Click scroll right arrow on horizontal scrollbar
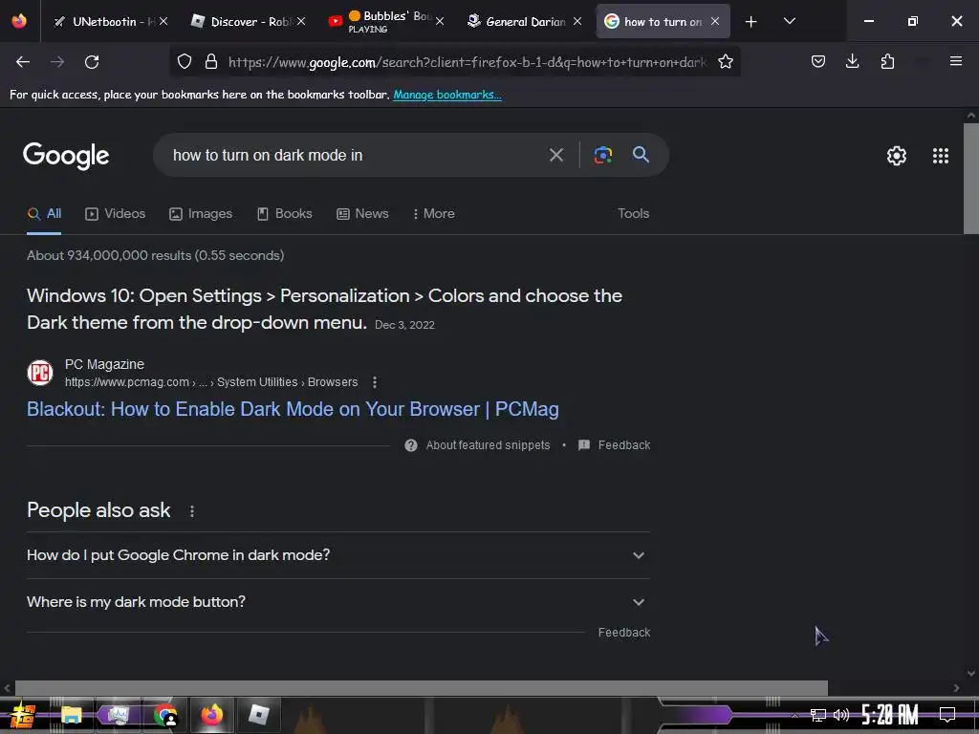The width and height of the screenshot is (979, 734). 956,688
